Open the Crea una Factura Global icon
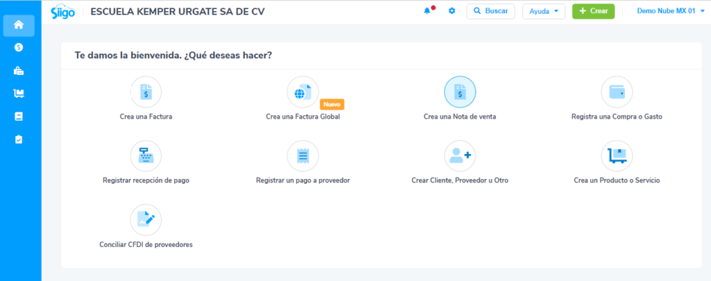Screen dimensions: 711x281 click(x=303, y=92)
